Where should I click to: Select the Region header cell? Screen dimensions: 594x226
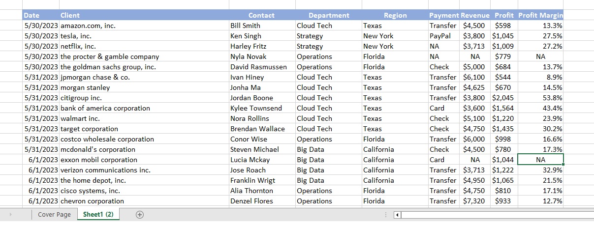[x=395, y=15]
